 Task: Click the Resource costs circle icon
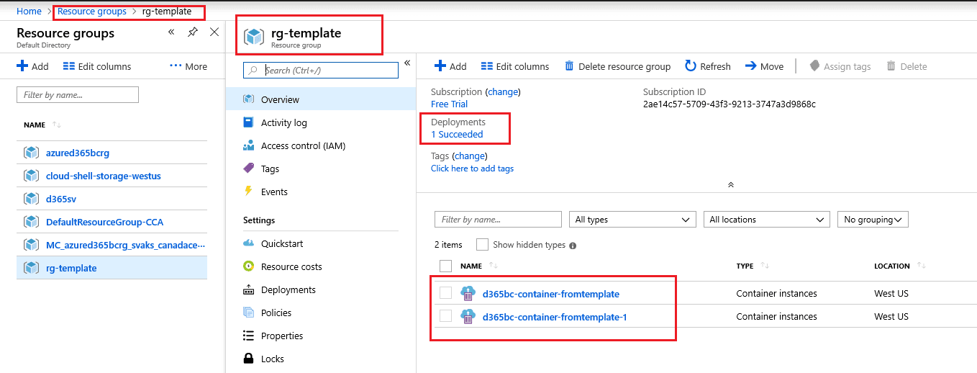[x=248, y=266]
